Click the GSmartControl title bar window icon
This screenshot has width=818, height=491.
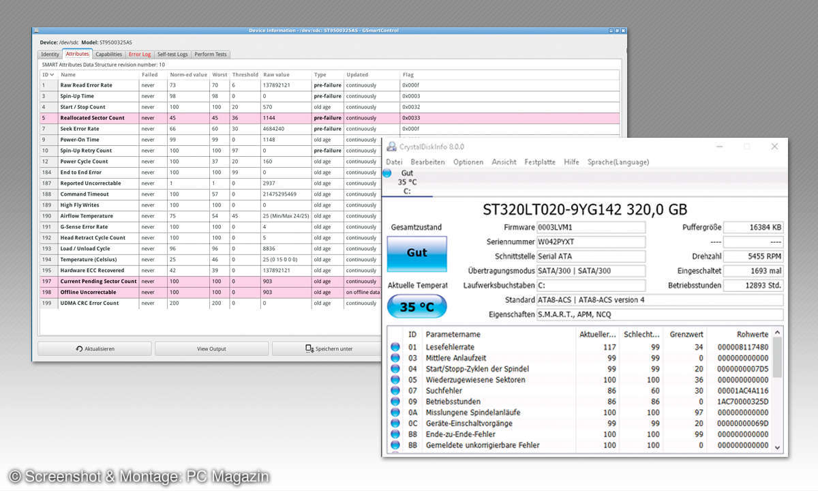coord(36,30)
